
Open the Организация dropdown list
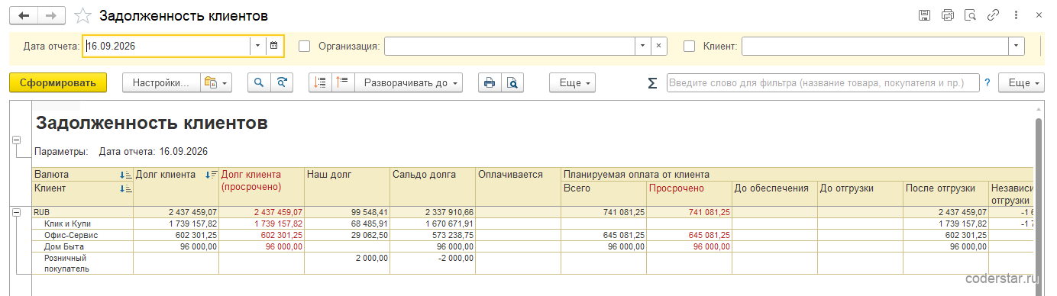643,46
